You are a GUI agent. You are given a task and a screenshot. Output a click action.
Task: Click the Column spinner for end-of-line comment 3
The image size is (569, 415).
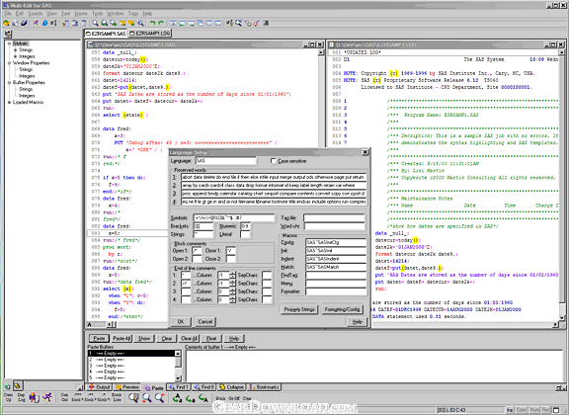tap(232, 291)
